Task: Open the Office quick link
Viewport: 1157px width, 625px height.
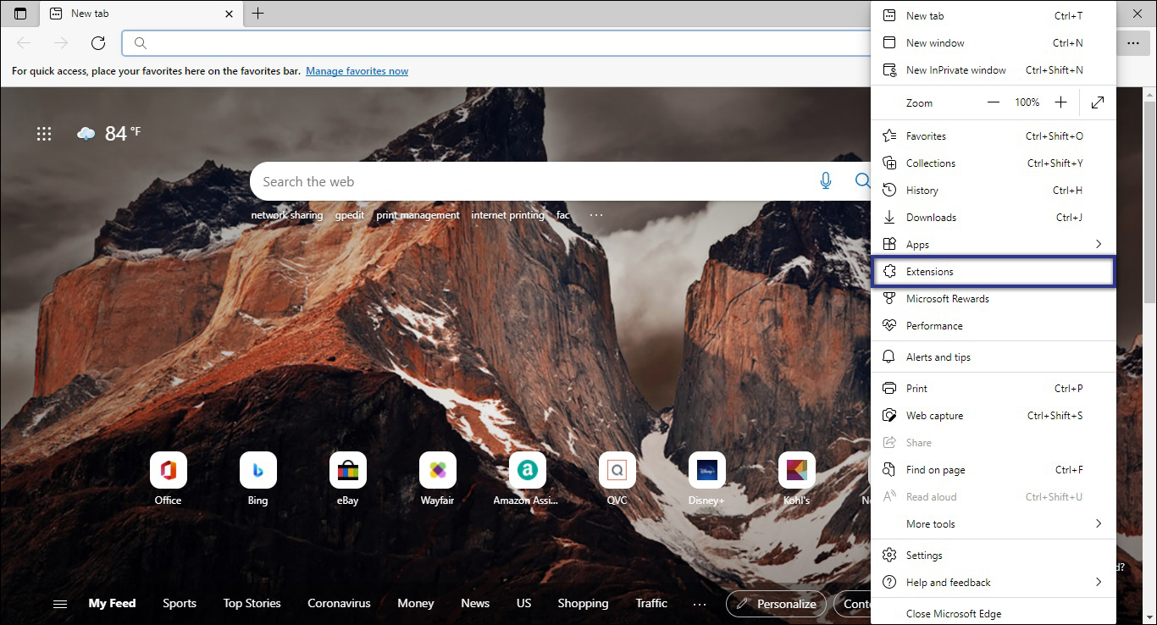Action: tap(168, 469)
